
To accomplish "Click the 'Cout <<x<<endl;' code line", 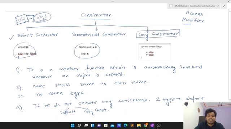I will coord(27,54).
